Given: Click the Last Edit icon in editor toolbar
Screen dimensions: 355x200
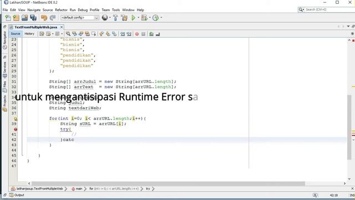Looking at the screenshot, I should coord(42,34).
